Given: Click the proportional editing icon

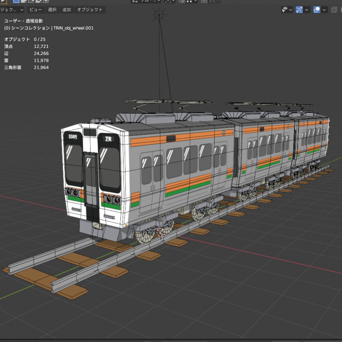Looking at the screenshot, I should (x=203, y=2).
